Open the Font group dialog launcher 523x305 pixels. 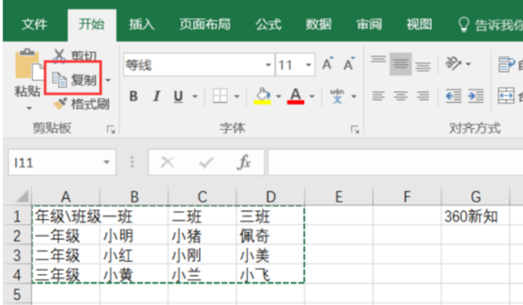(355, 129)
